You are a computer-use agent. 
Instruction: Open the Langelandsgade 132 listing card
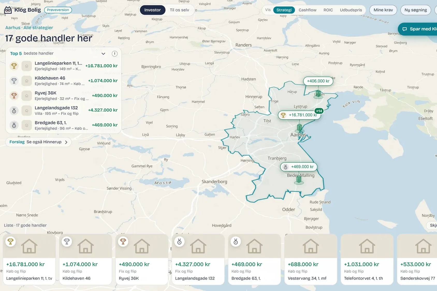(198, 259)
